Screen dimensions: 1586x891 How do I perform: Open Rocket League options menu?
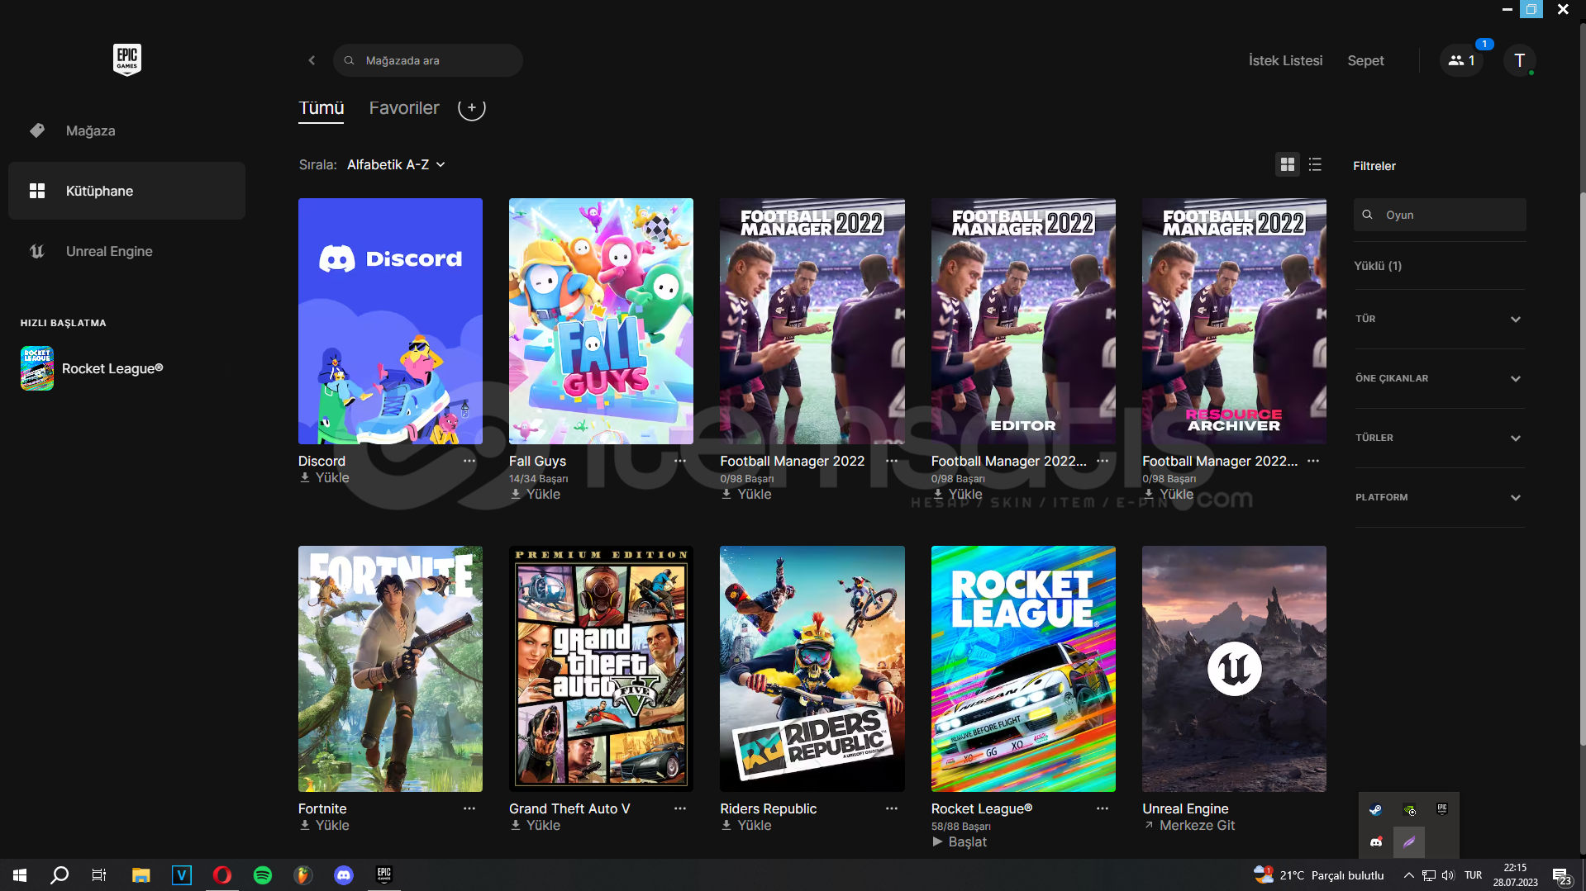pos(1103,808)
